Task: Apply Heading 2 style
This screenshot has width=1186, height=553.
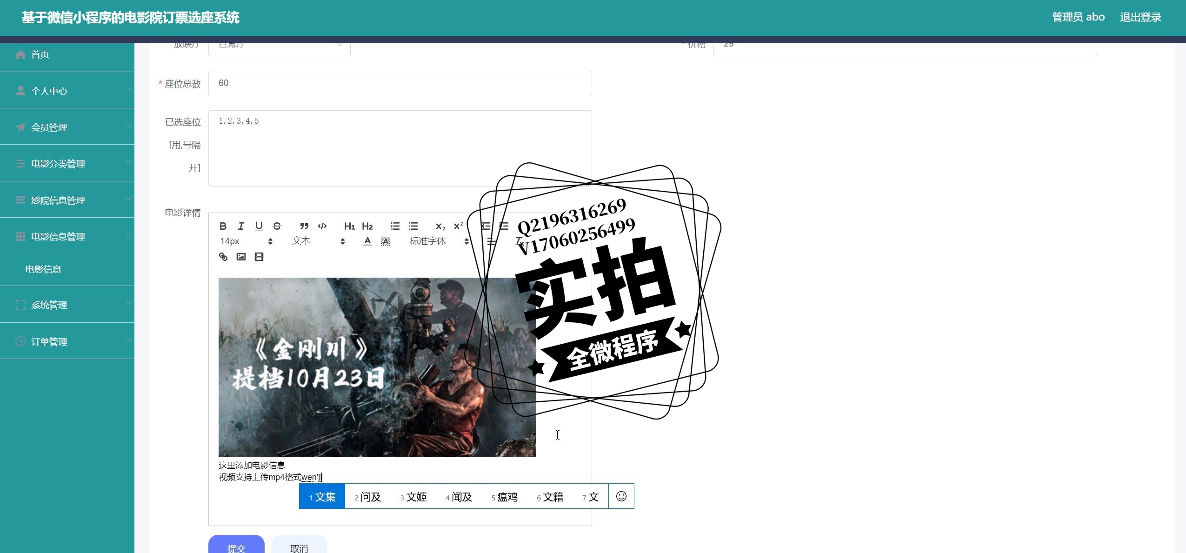Action: (367, 226)
